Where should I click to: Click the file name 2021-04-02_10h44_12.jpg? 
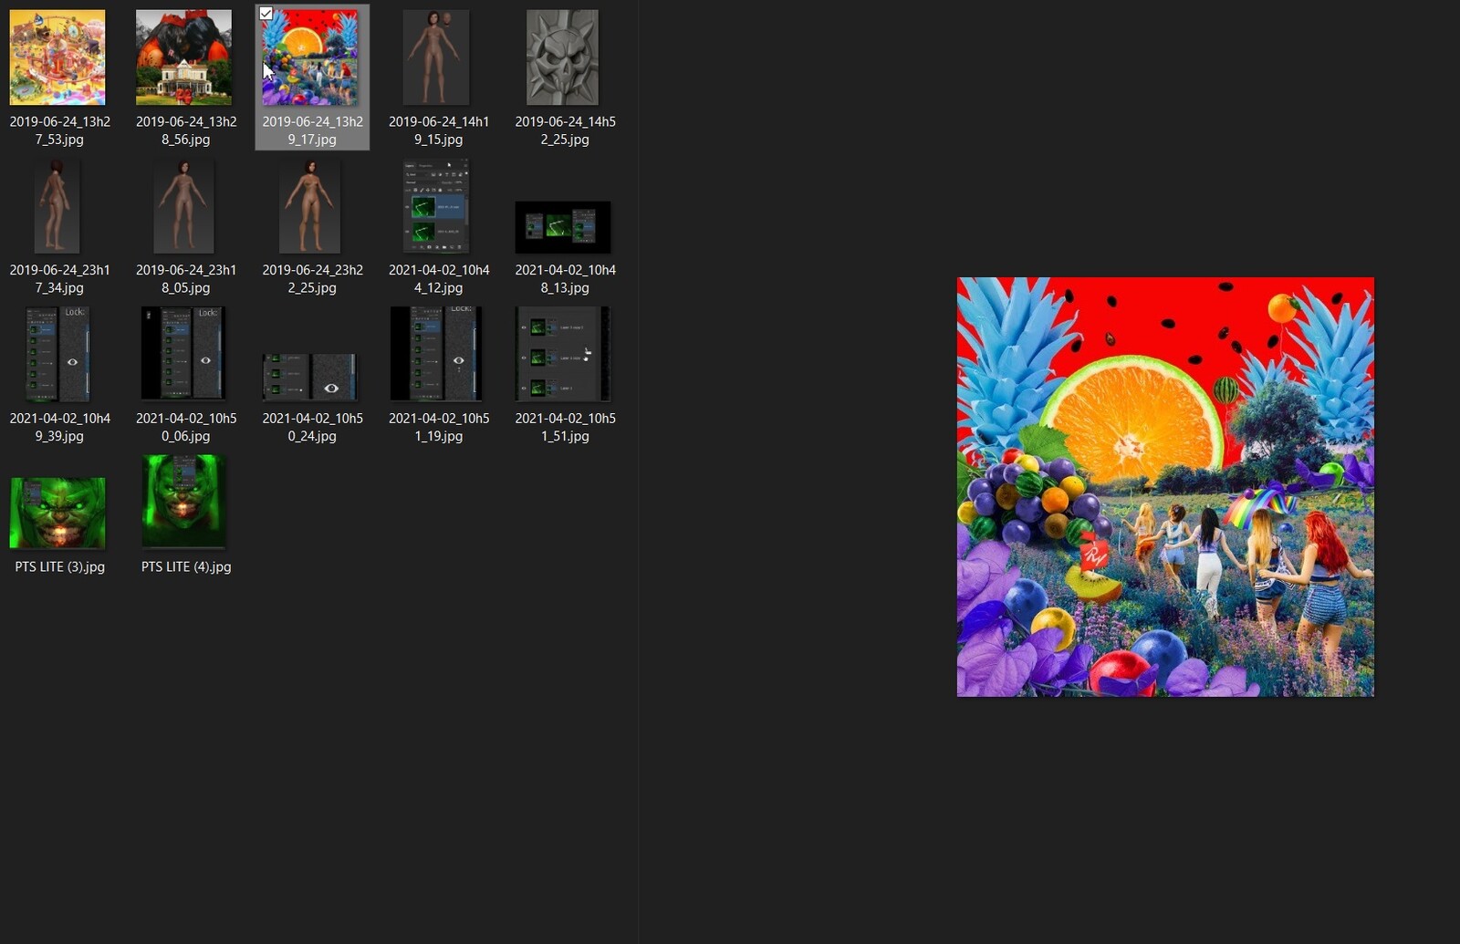tap(439, 279)
